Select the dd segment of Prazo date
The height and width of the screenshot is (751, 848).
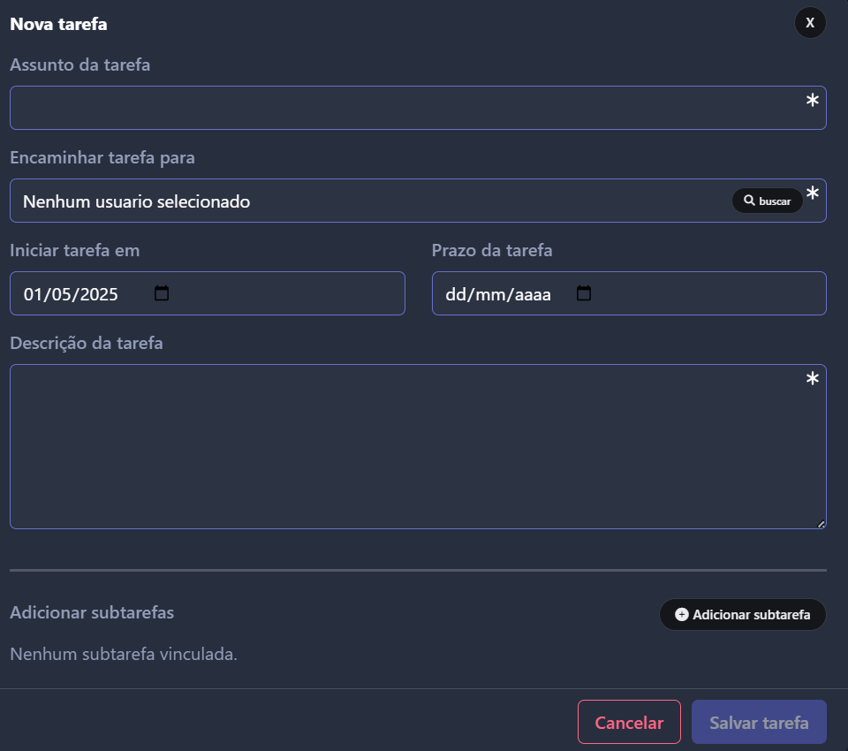tap(456, 294)
